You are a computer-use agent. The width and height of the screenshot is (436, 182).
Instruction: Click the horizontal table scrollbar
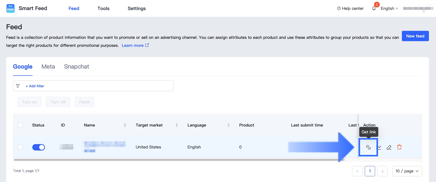[x=179, y=160]
